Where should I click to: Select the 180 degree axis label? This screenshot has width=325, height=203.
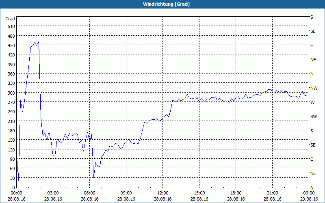(x=11, y=131)
